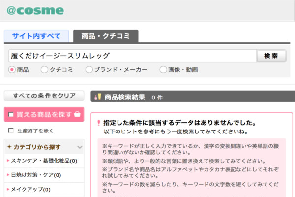Switch to the サイト内すべて tab
295x197 pixels.
coord(36,36)
